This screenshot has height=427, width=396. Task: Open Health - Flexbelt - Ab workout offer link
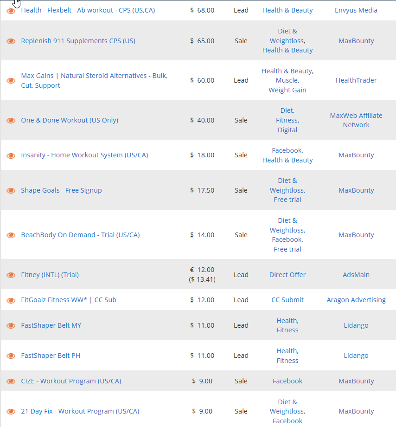(88, 10)
